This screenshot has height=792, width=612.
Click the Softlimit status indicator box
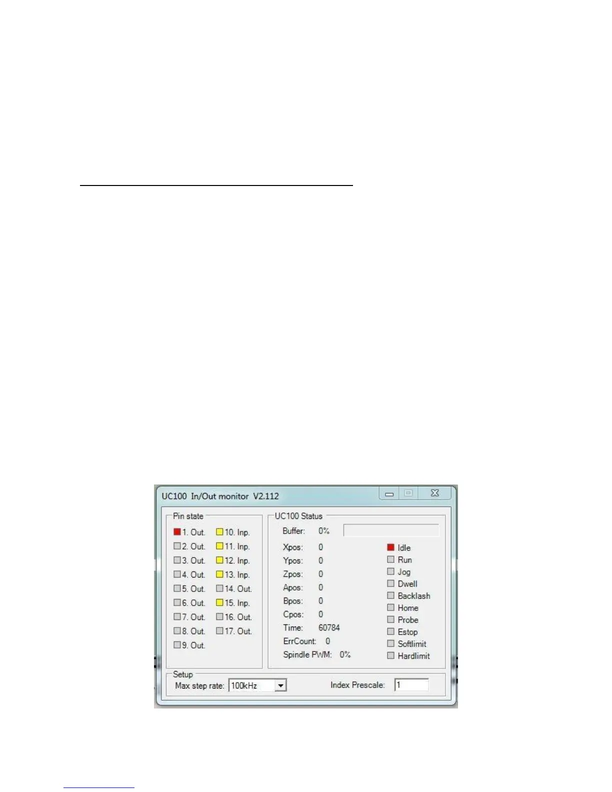pos(391,643)
